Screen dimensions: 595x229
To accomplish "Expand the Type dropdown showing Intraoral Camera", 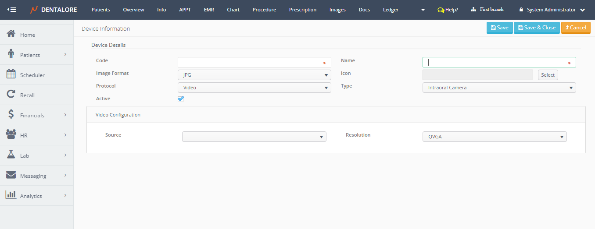I will click(499, 88).
